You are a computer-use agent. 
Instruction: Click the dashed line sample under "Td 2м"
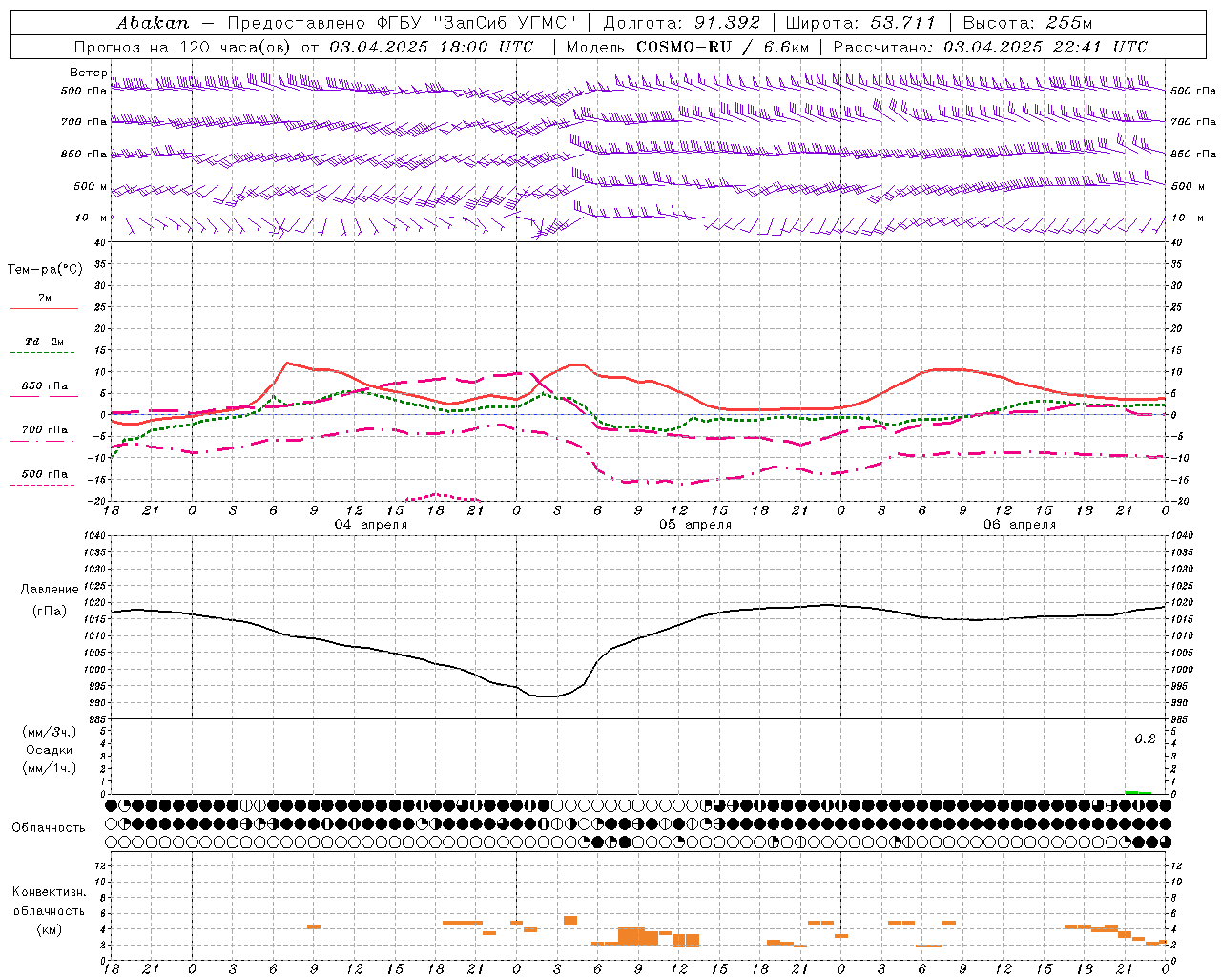42,353
